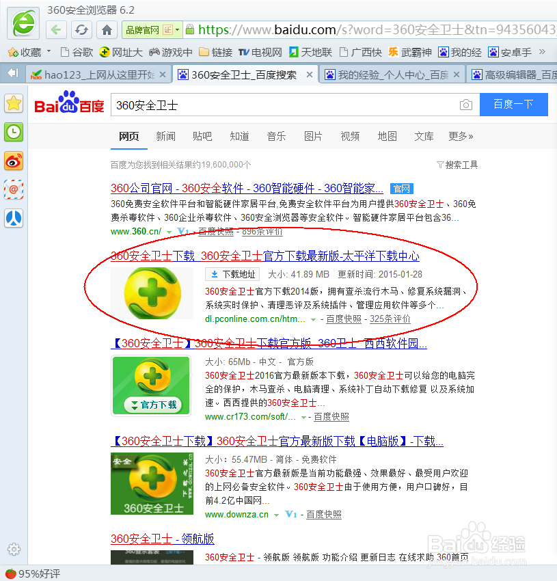Screen dimensions: 557x581
Task: Switch to the 高级编辑器 tab
Action: (x=513, y=75)
